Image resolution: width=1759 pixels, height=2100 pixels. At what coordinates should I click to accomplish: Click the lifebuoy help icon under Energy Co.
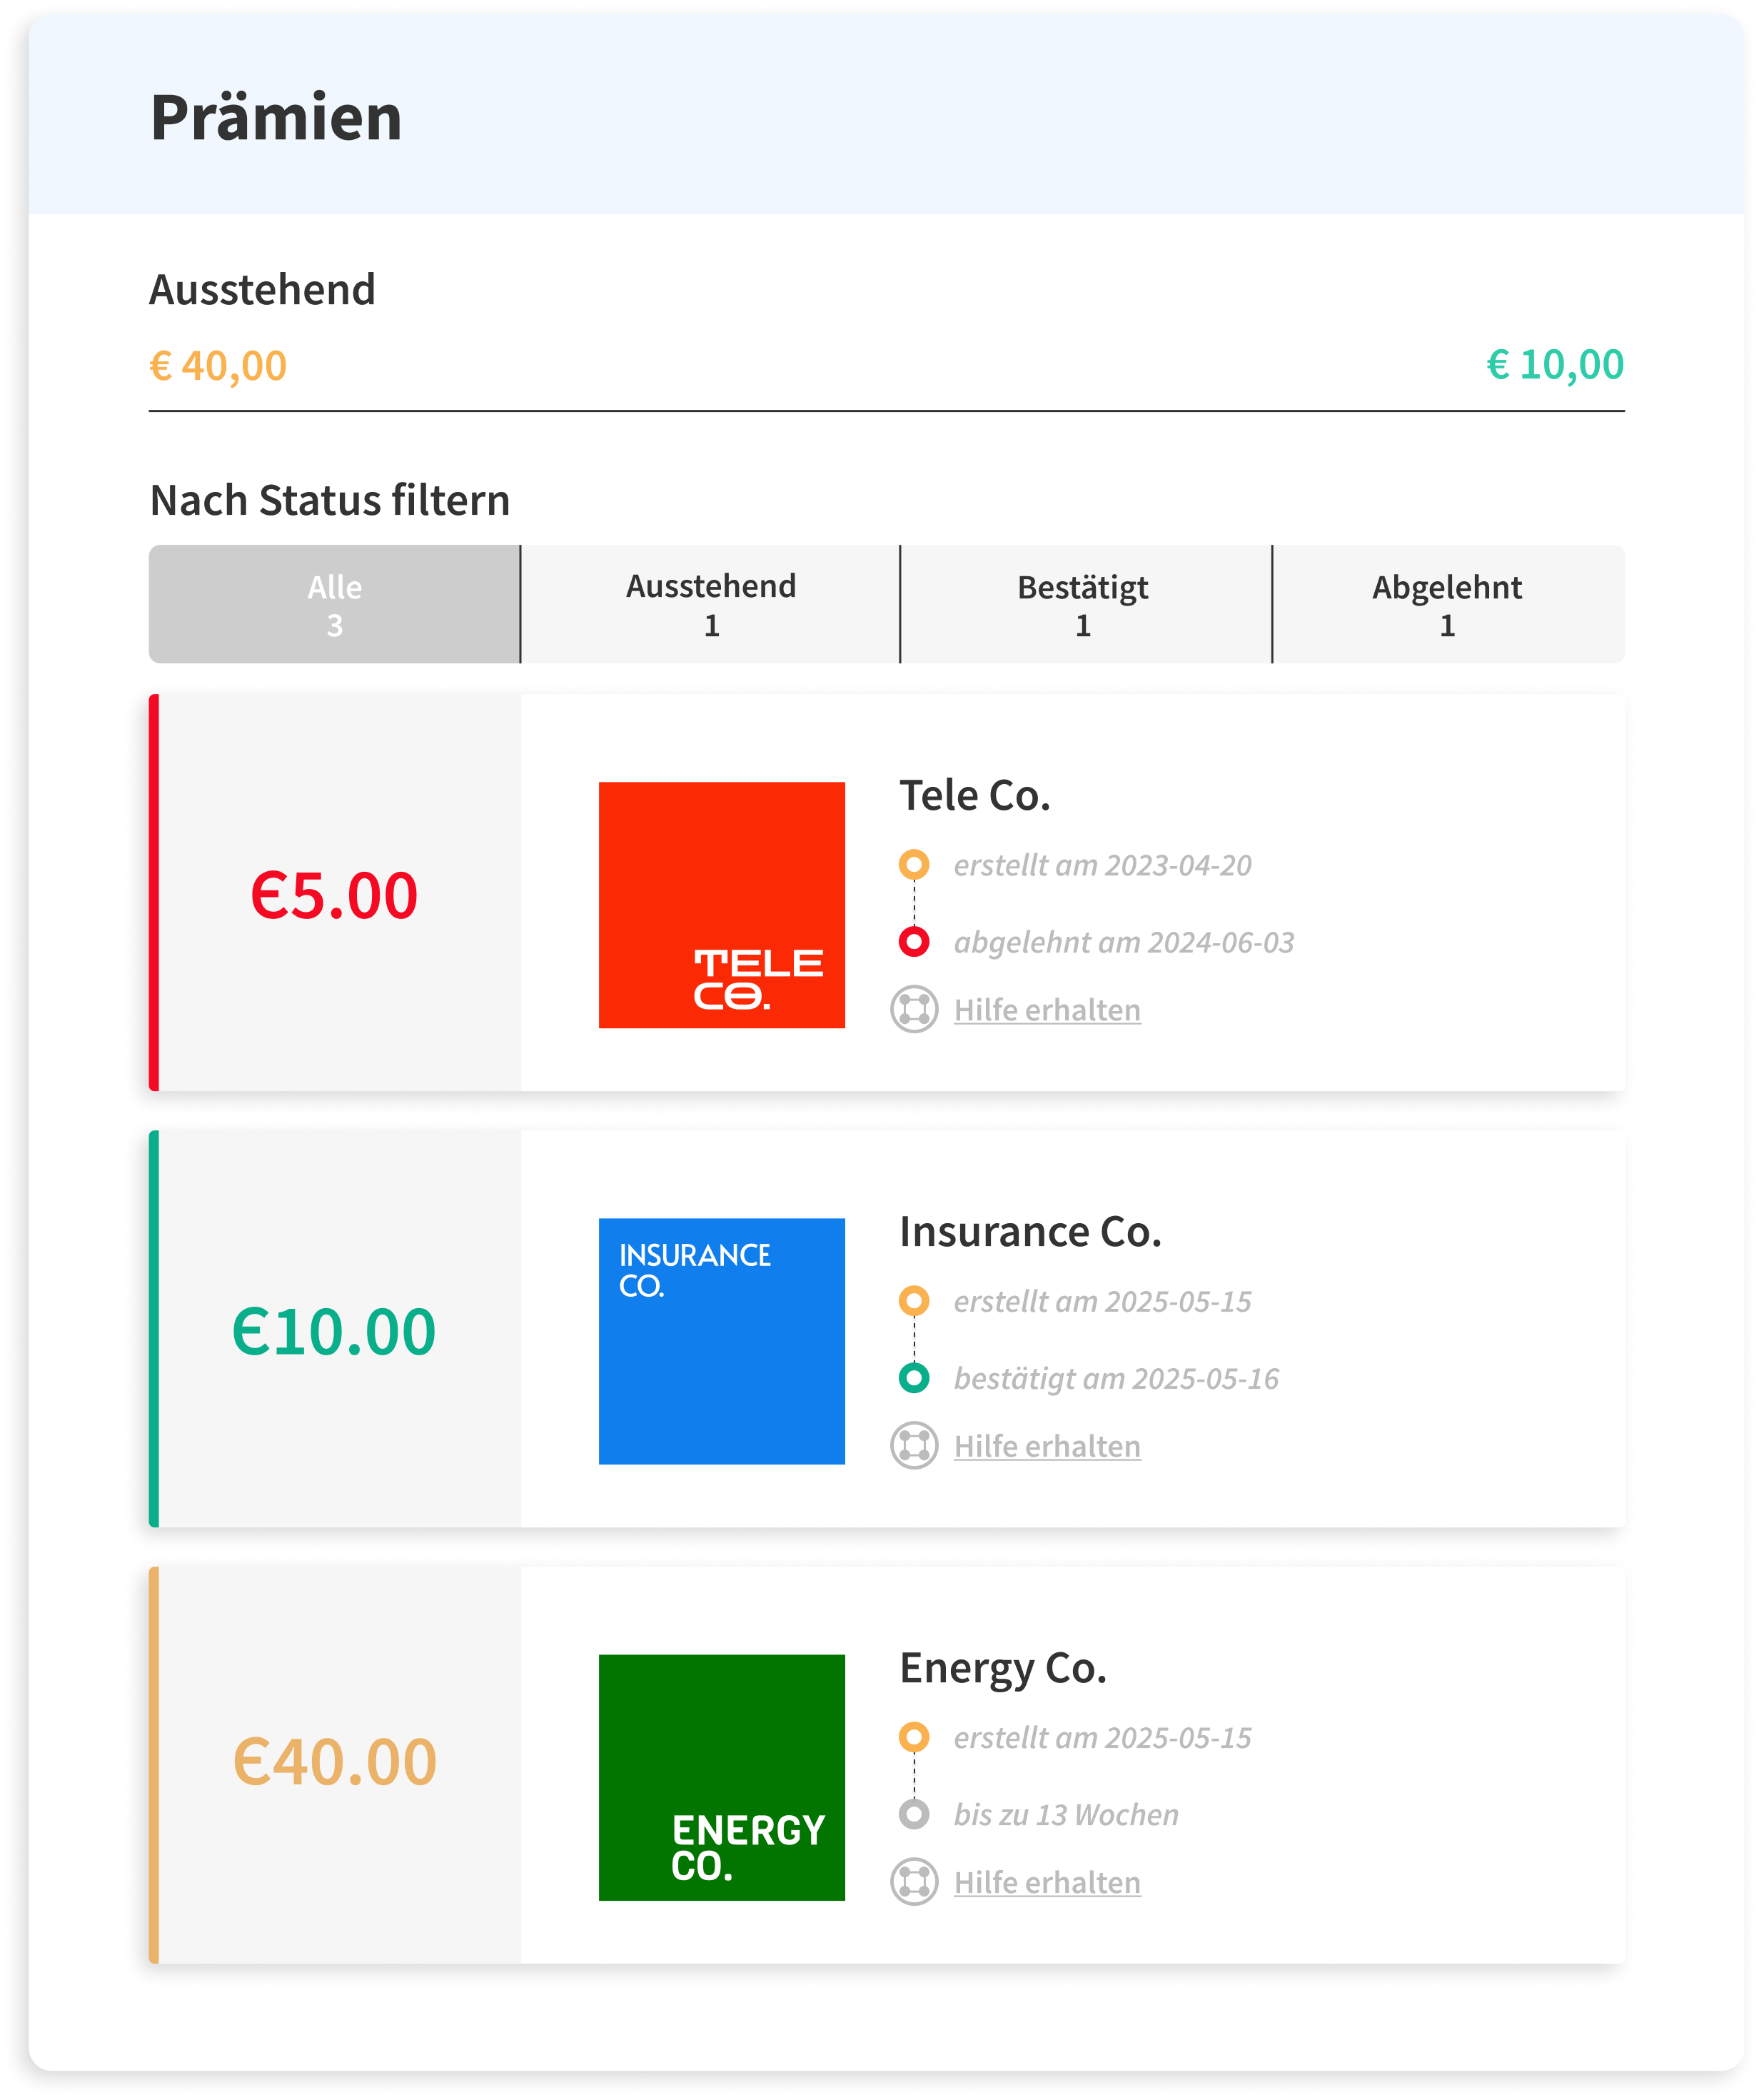(x=914, y=1881)
